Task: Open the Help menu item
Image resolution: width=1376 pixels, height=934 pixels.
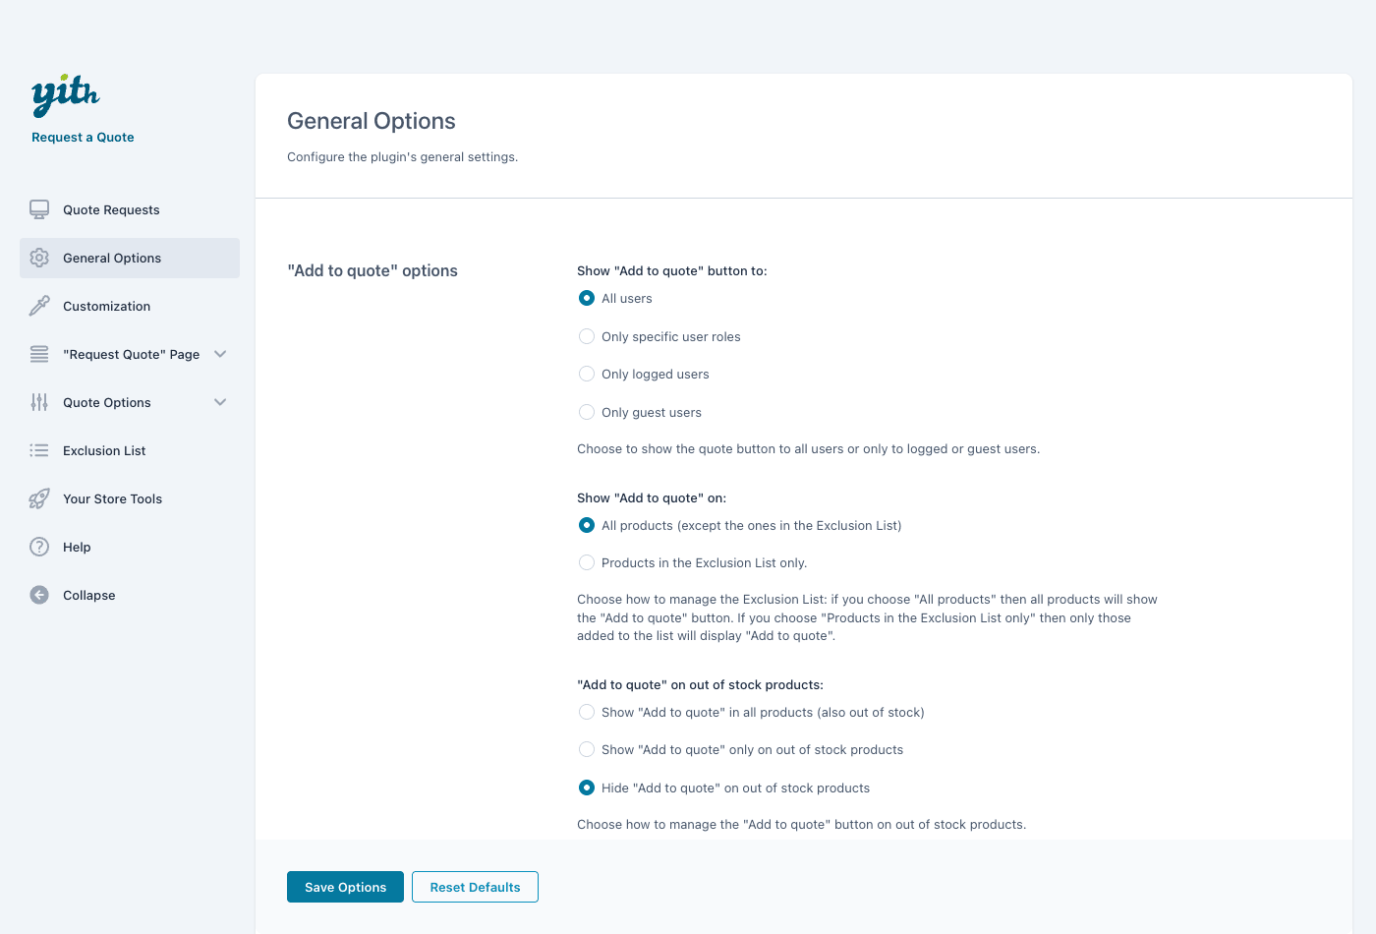Action: tap(130, 547)
